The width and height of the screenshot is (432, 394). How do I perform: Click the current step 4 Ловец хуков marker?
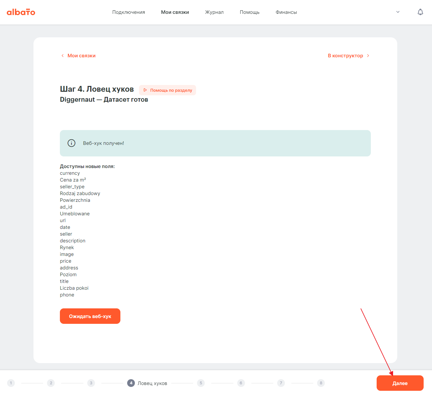pyautogui.click(x=131, y=383)
